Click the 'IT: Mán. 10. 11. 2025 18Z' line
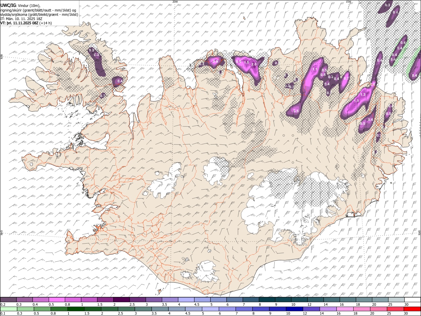This screenshot has width=421, height=316. 22,19
